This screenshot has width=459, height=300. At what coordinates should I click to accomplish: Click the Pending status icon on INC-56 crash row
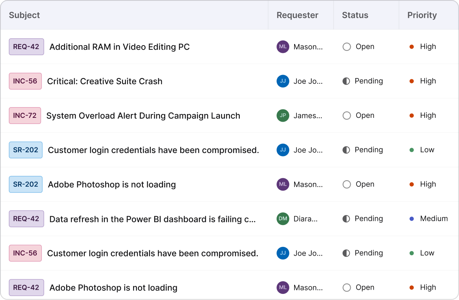(x=347, y=81)
